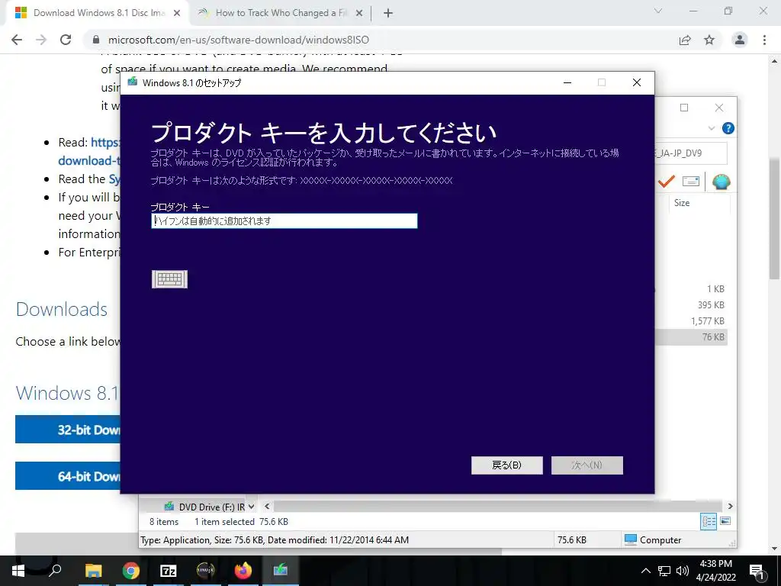This screenshot has width=781, height=586.
Task: Open the Linux app icon on taskbar
Action: pyautogui.click(x=206, y=571)
